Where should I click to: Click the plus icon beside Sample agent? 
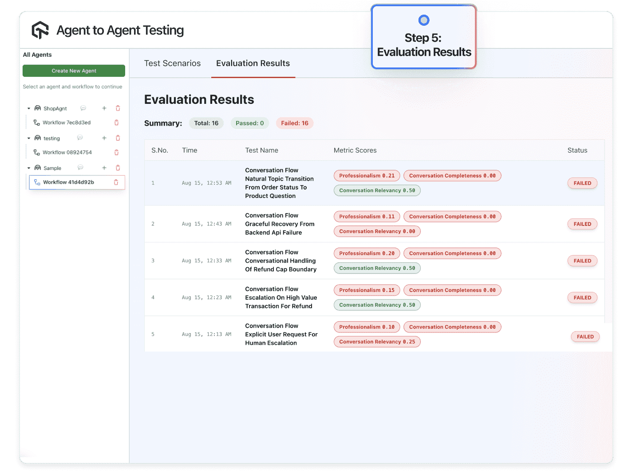click(x=104, y=168)
